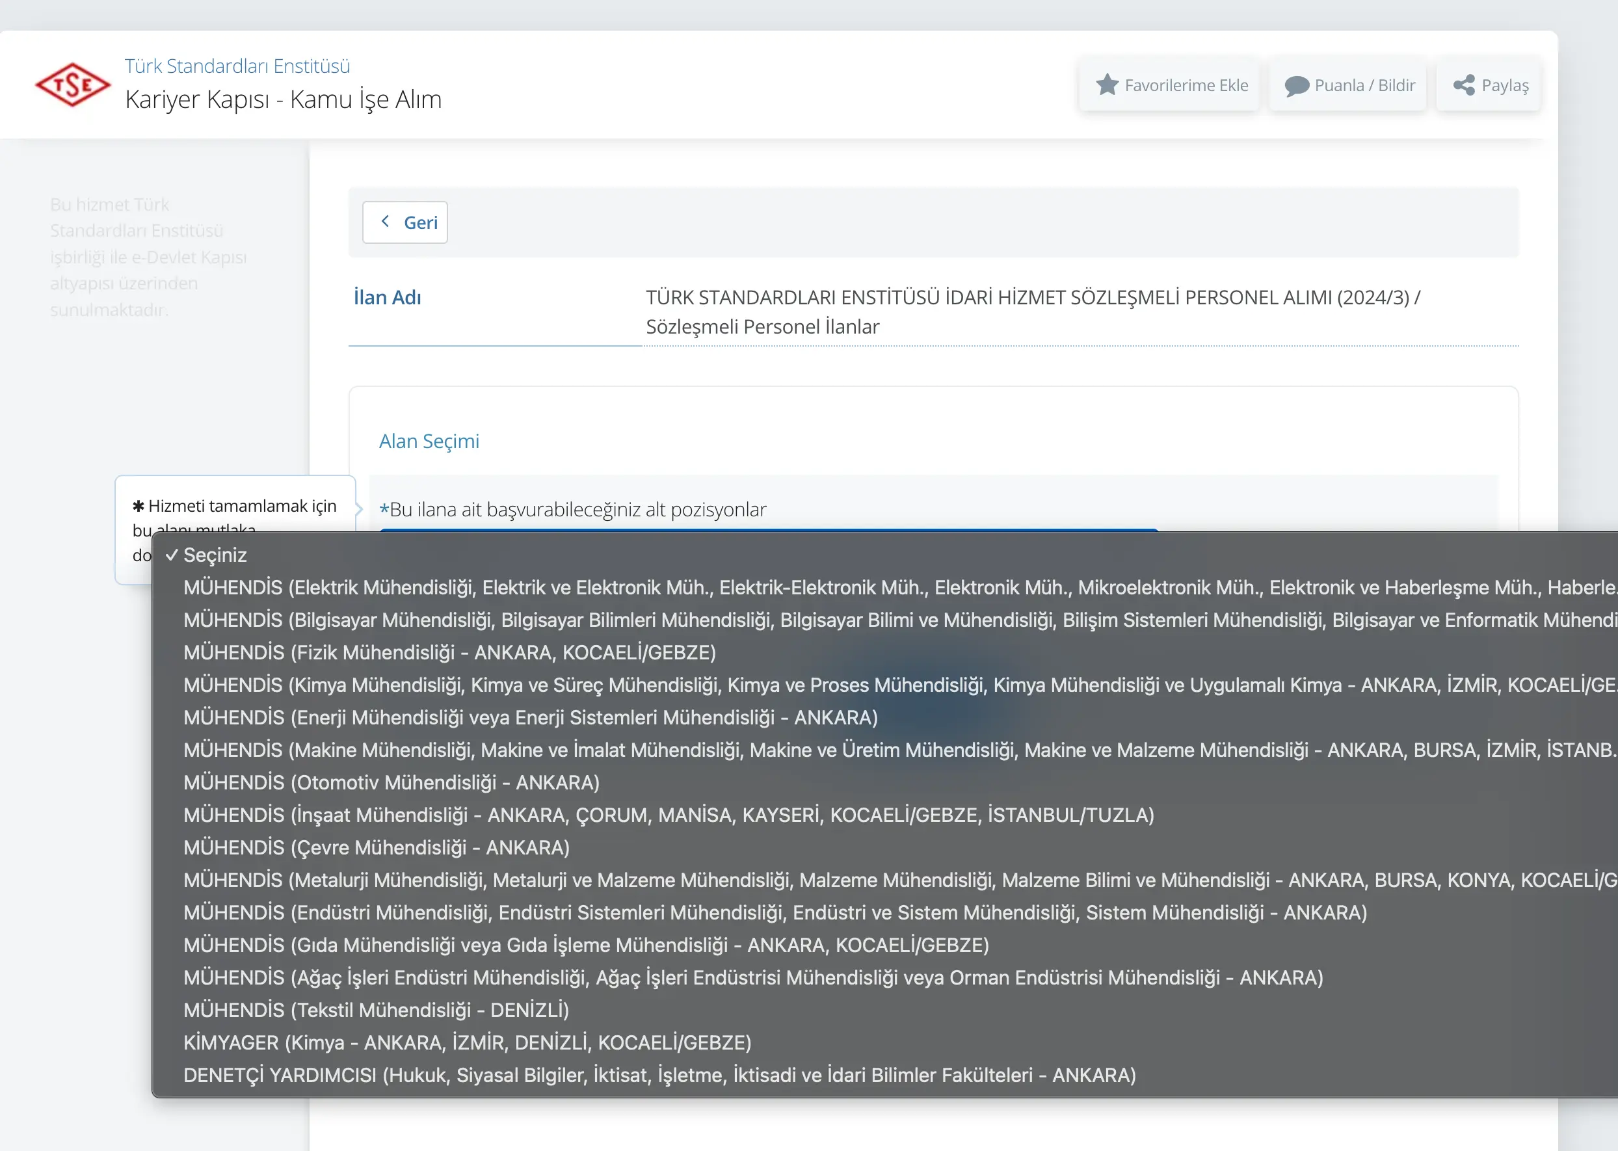Select MÜHENDİS Bilgisayar Mühendisliği option
This screenshot has width=1618, height=1151.
884,620
